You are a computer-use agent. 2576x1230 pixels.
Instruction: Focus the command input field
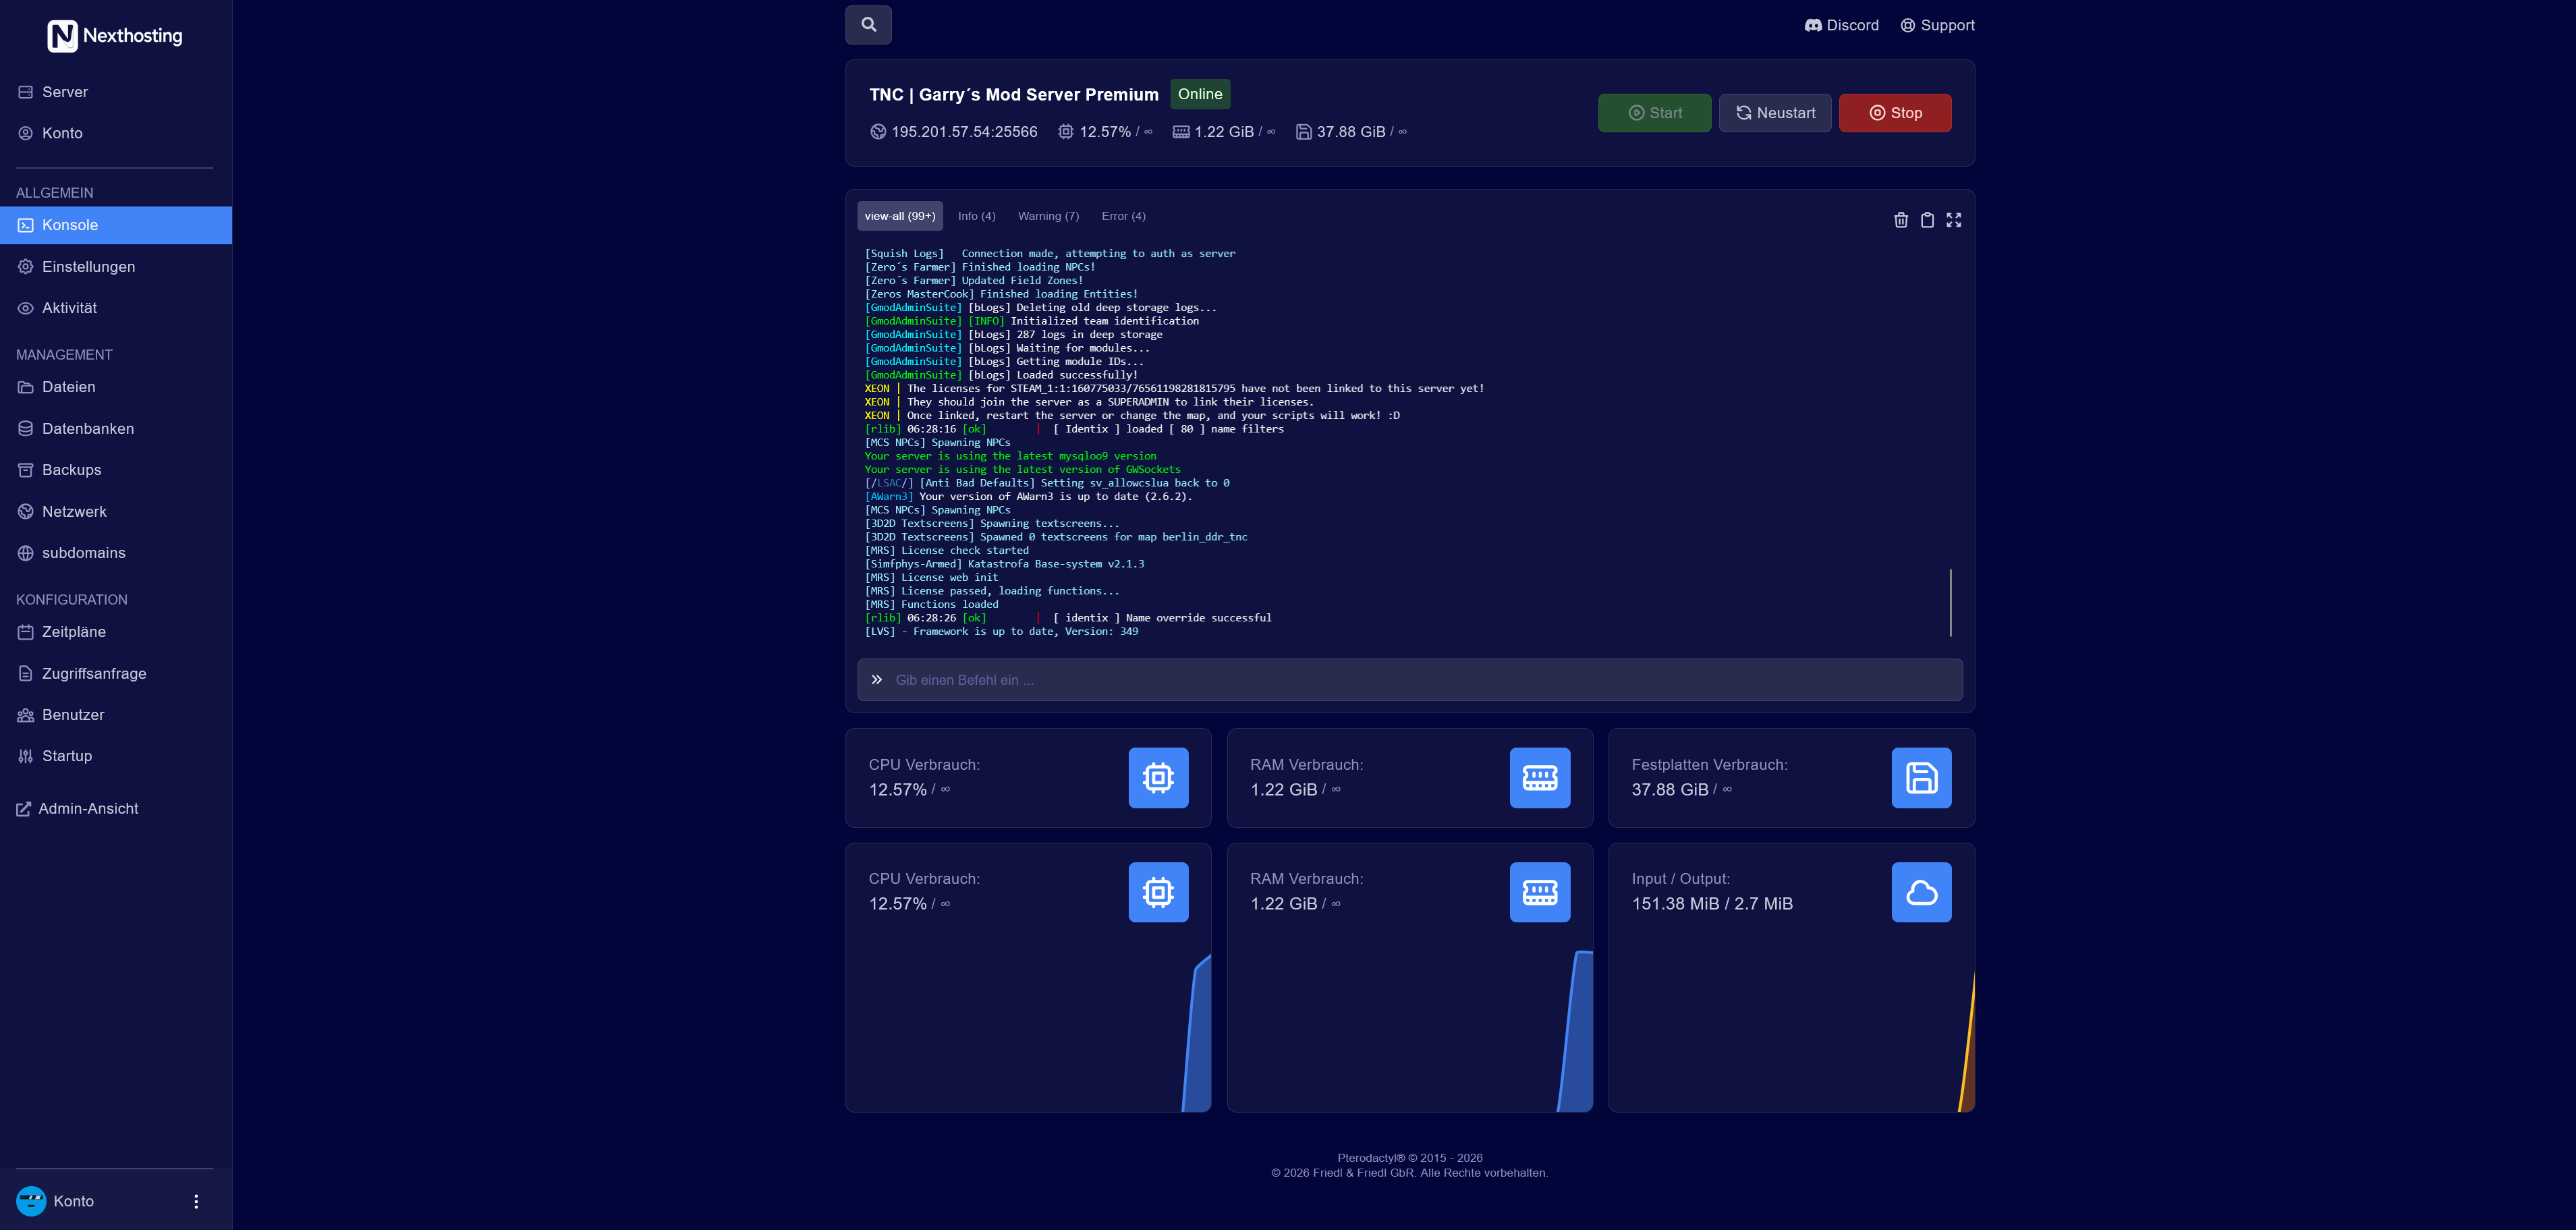click(1409, 680)
